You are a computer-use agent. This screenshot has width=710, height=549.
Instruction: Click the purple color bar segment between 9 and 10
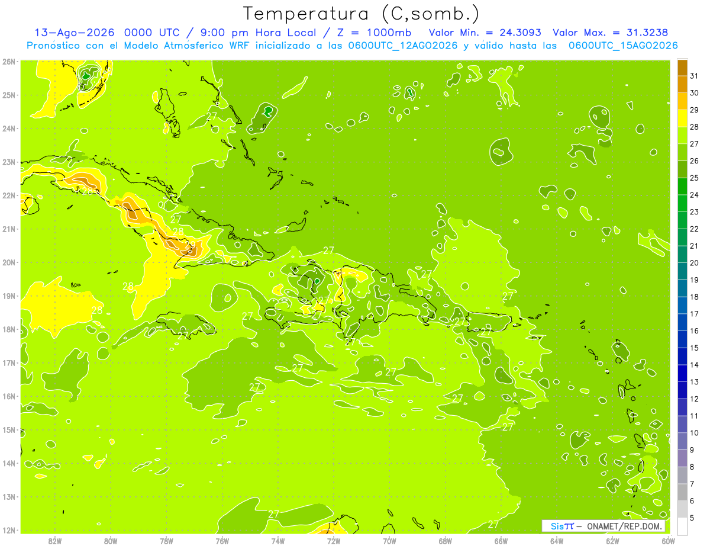[x=682, y=441]
